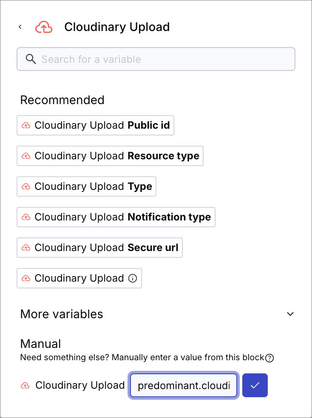Click the Cloudinary Upload panel title
This screenshot has width=312, height=418.
click(x=117, y=27)
